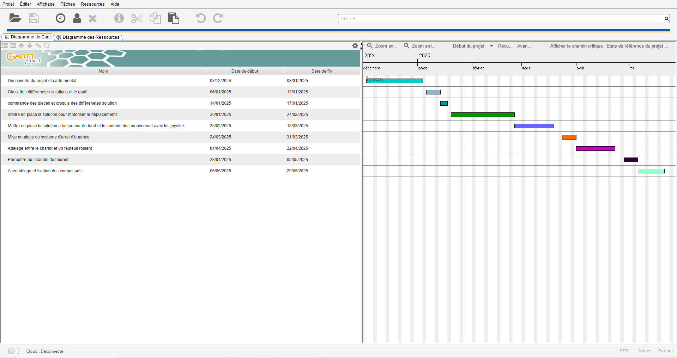Switch to Diagramme des Ressources tab
Image resolution: width=677 pixels, height=358 pixels.
tap(88, 37)
